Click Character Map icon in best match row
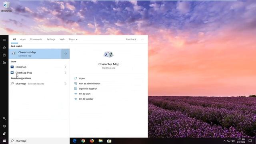The width and height of the screenshot is (256, 144). (x=14, y=54)
